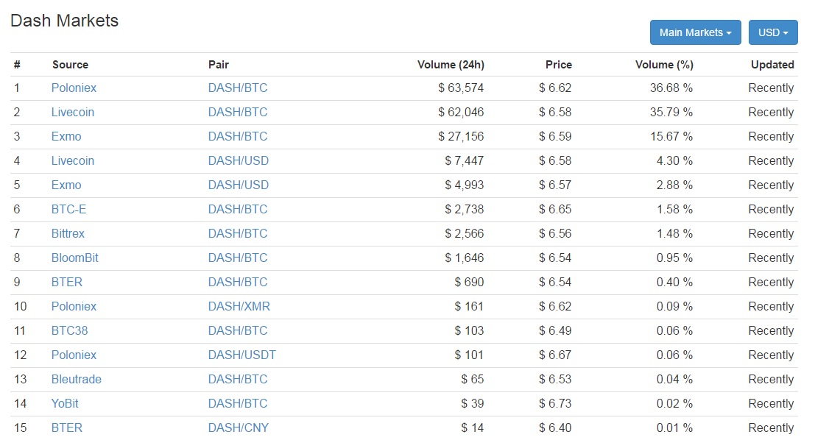The width and height of the screenshot is (815, 440).
Task: Open Exmo DASH/USD pair link
Action: 239,185
